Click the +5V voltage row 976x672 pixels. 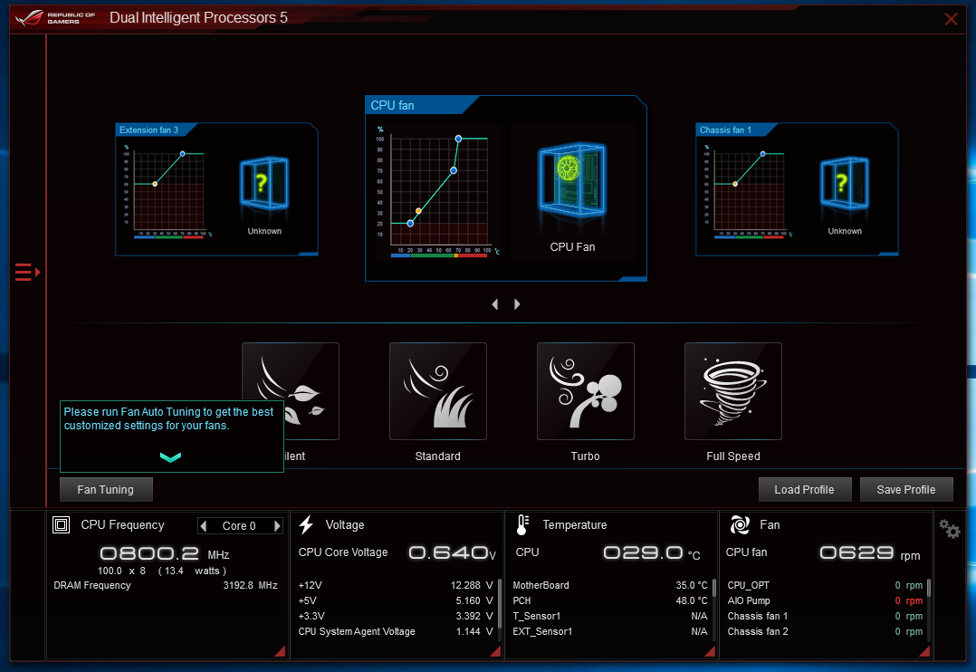tap(396, 601)
